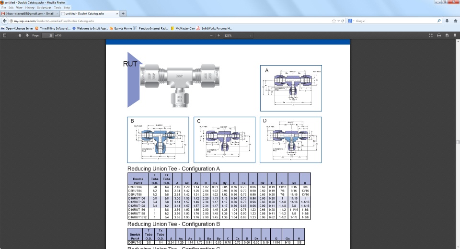Open the Welcome to Intuit App bookmark
This screenshot has width=460, height=249.
coord(91,28)
